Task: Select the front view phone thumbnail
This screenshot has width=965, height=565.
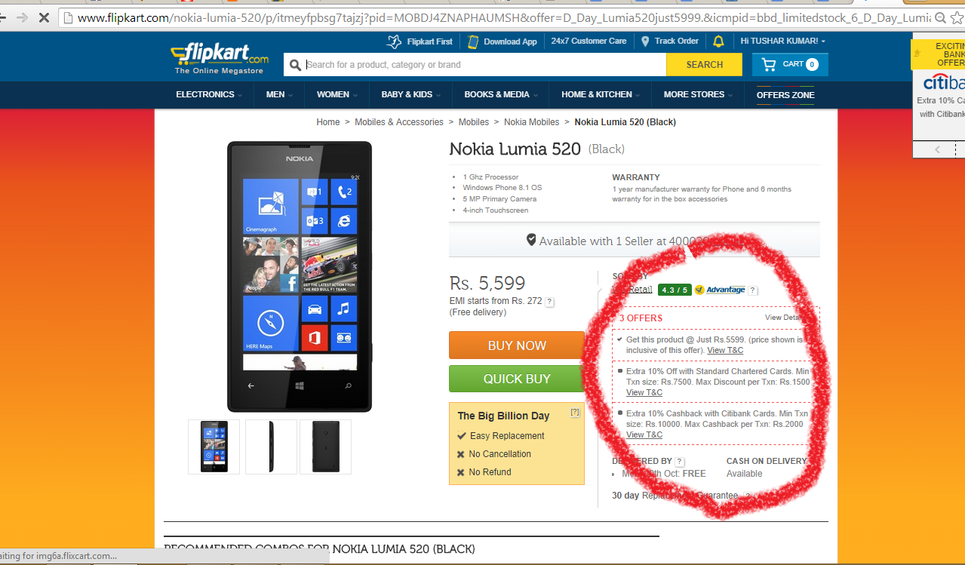Action: click(214, 447)
